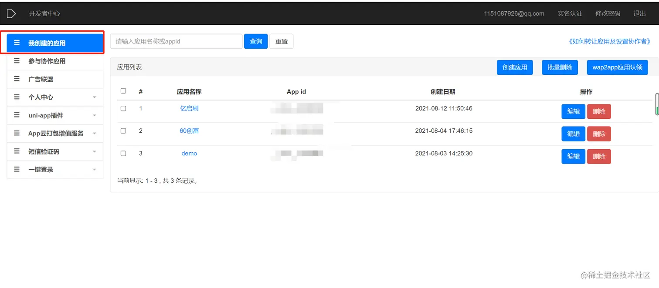
Task: Click the 应用列表 panel title
Action: 129,67
